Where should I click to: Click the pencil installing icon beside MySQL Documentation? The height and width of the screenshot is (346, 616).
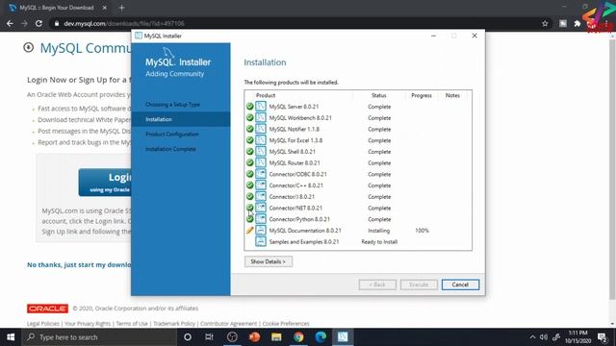[250, 231]
